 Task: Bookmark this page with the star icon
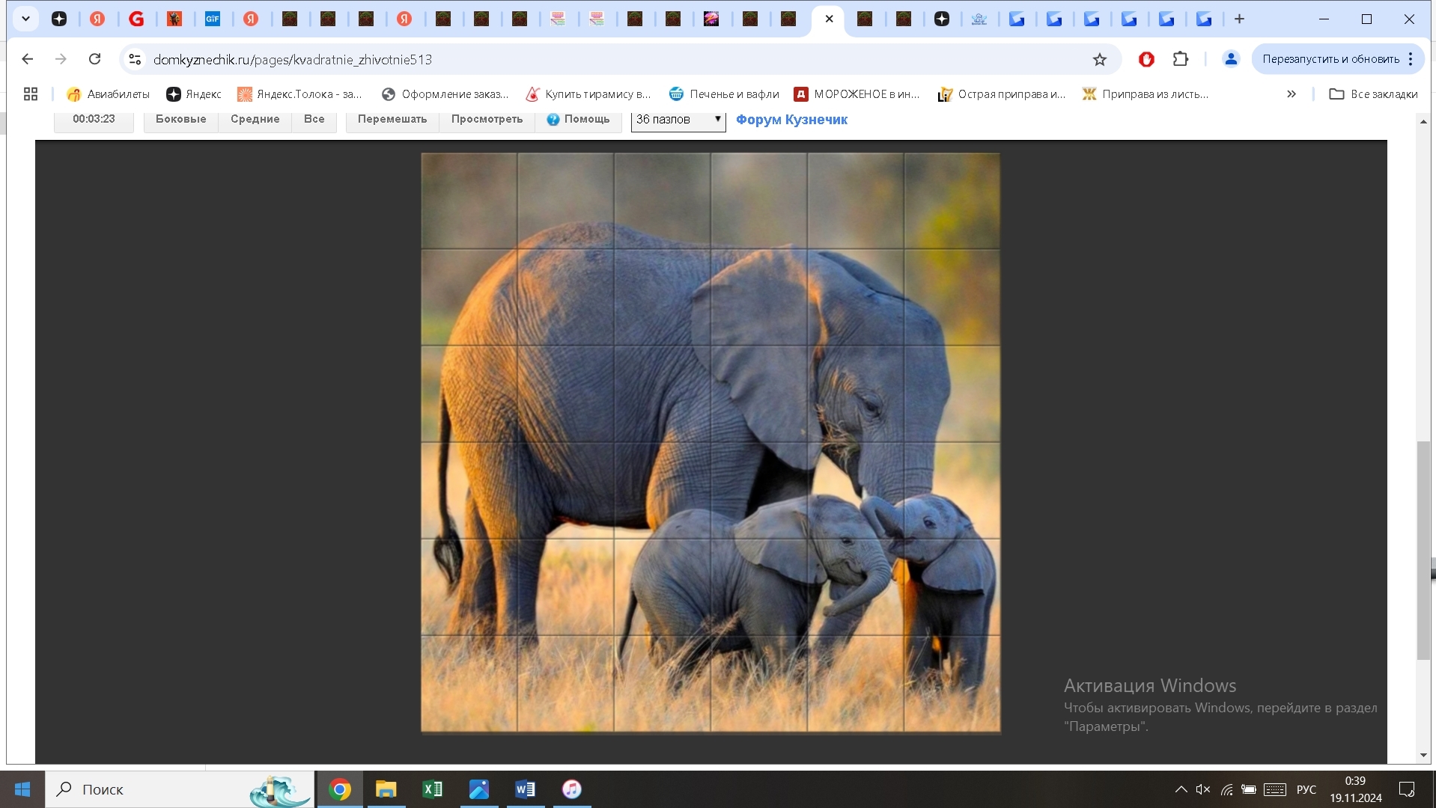coord(1099,59)
